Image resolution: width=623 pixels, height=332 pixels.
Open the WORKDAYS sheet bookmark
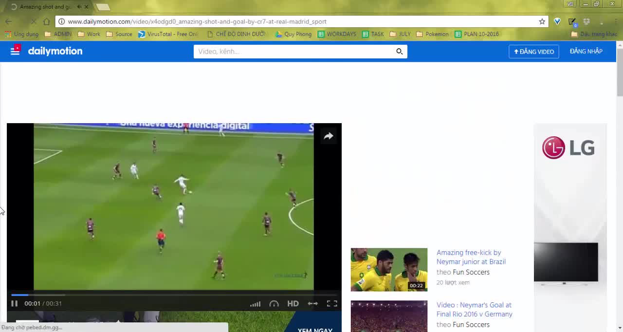point(337,34)
